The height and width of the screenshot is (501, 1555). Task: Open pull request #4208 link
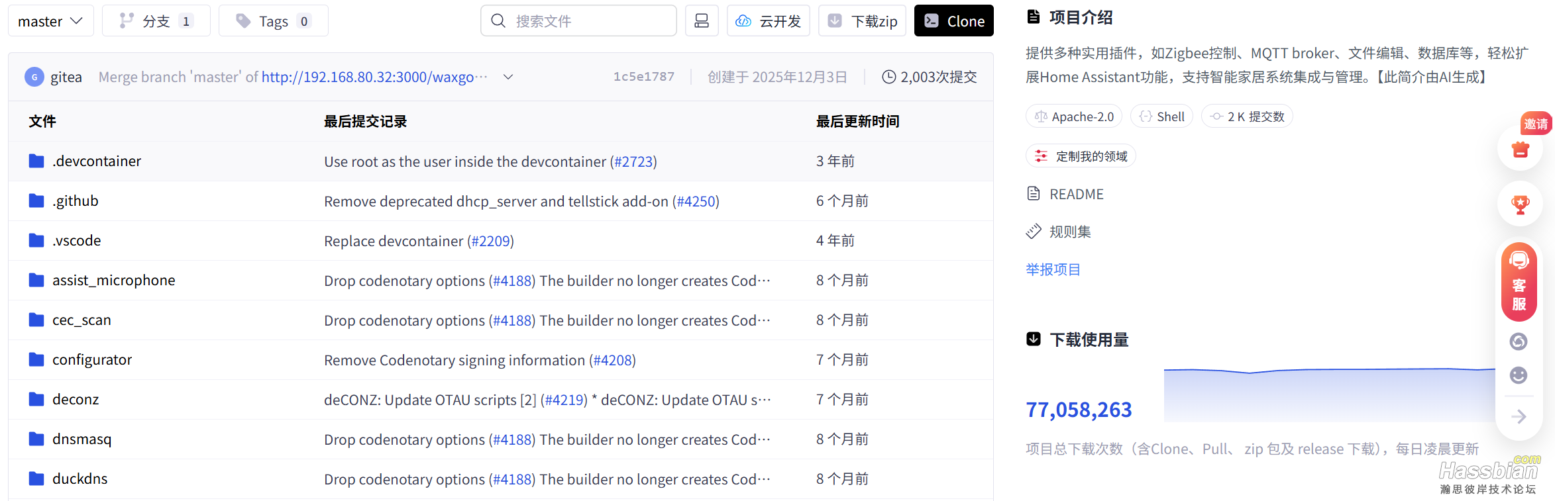[x=612, y=360]
